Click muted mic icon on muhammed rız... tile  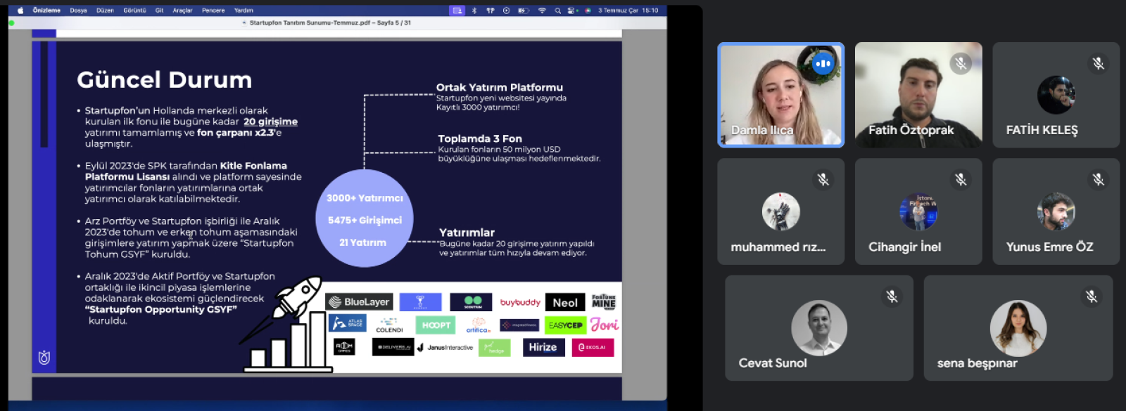(823, 180)
